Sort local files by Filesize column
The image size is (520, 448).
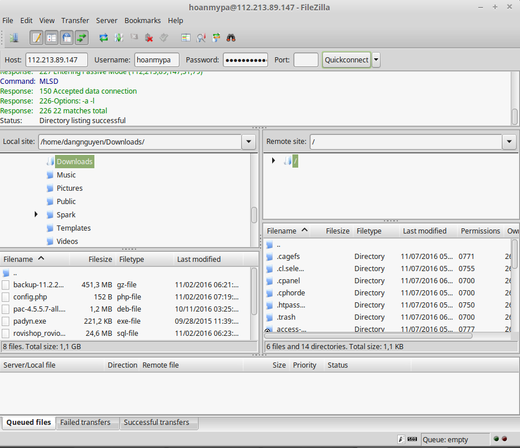click(93, 260)
